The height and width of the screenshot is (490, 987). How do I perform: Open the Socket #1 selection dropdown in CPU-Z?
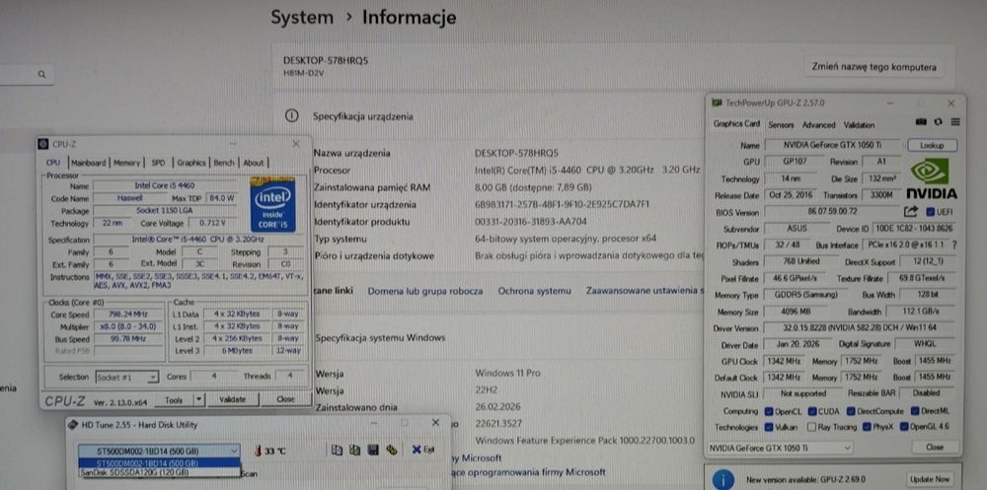(126, 378)
